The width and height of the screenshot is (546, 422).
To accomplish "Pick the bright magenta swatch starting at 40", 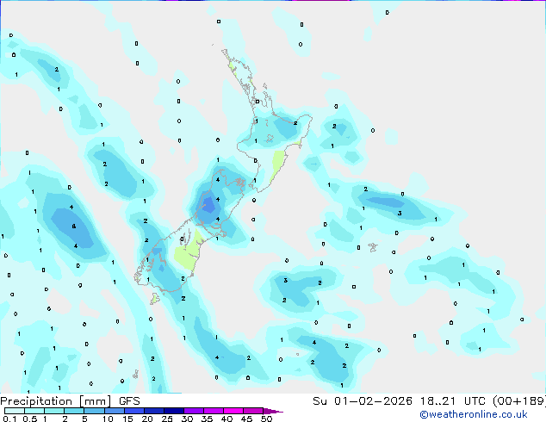I will [233, 411].
